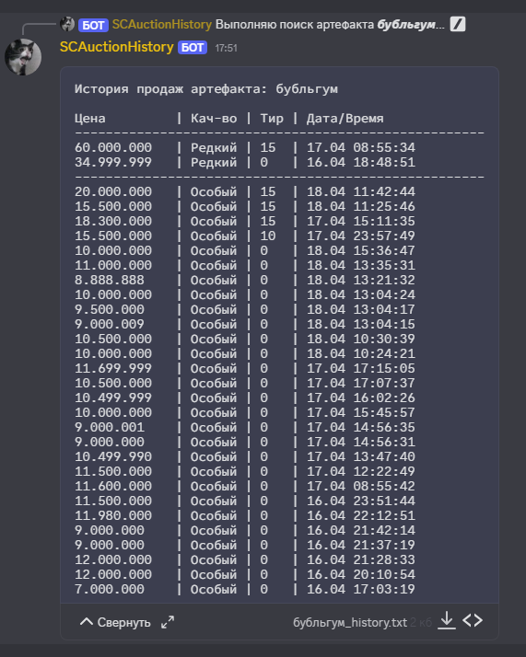526x657 pixels.
Task: Click the 8.888.888 price entry
Action: pyautogui.click(x=110, y=280)
